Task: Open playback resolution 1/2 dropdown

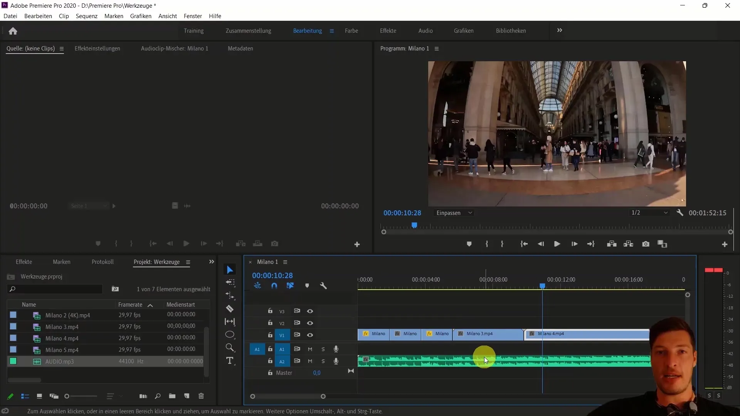Action: point(649,213)
